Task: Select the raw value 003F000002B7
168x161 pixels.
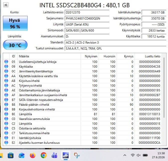Action: coord(150,95)
